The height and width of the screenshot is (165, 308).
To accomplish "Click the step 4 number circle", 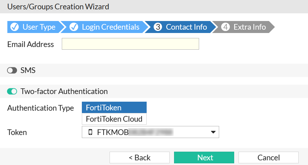I will pyautogui.click(x=226, y=27).
